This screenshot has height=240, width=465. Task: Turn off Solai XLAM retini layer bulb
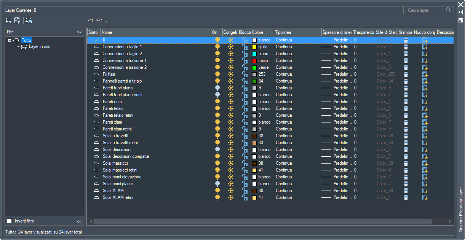(217, 197)
